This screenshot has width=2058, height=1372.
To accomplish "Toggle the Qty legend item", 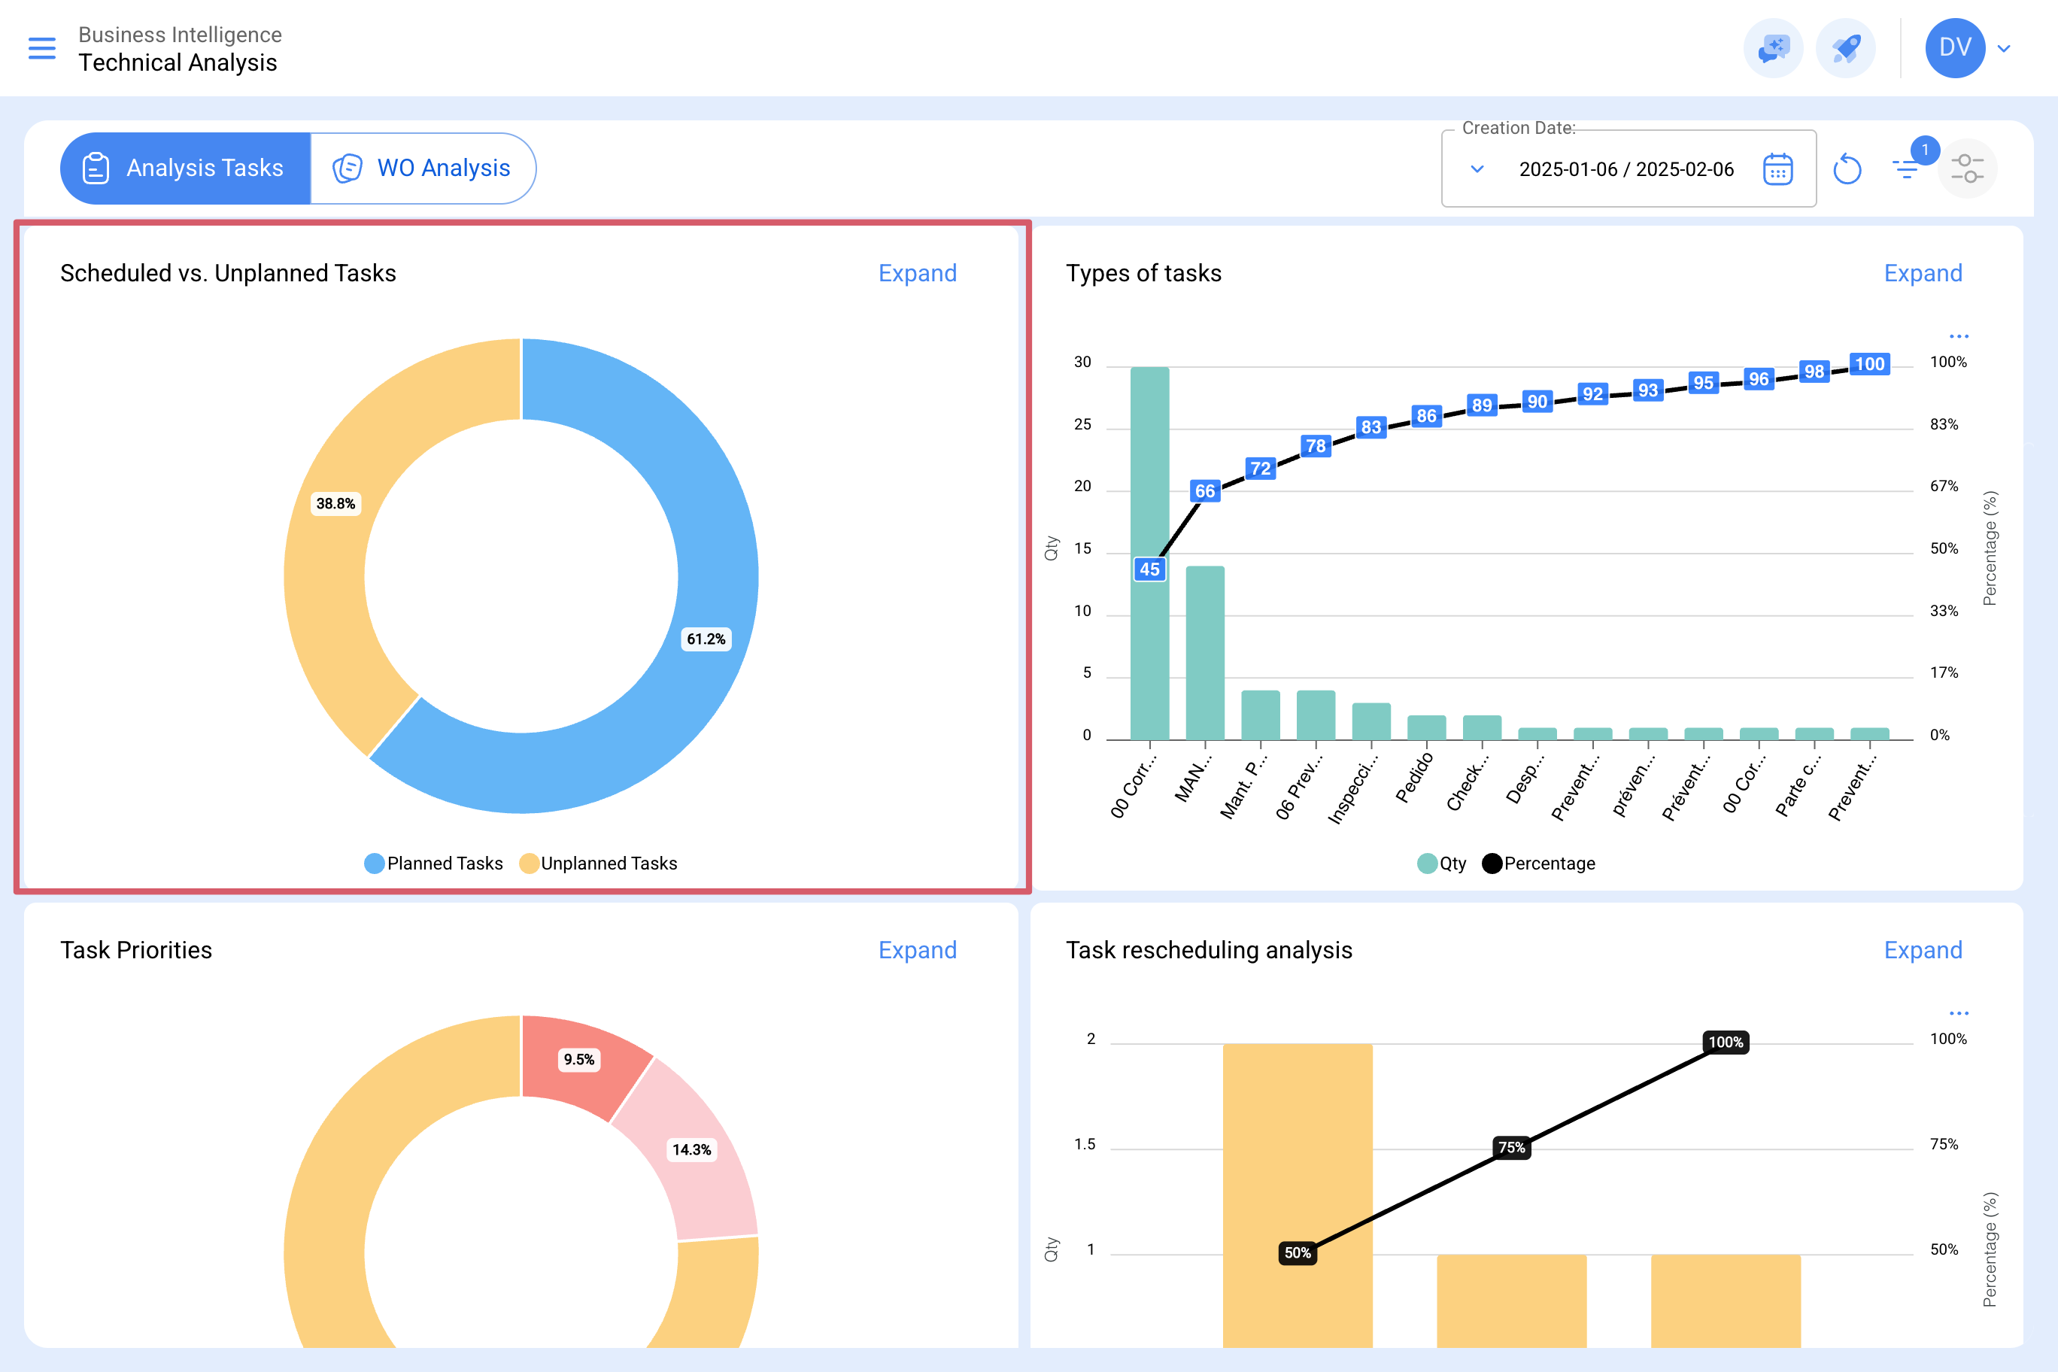I will 1441,864.
